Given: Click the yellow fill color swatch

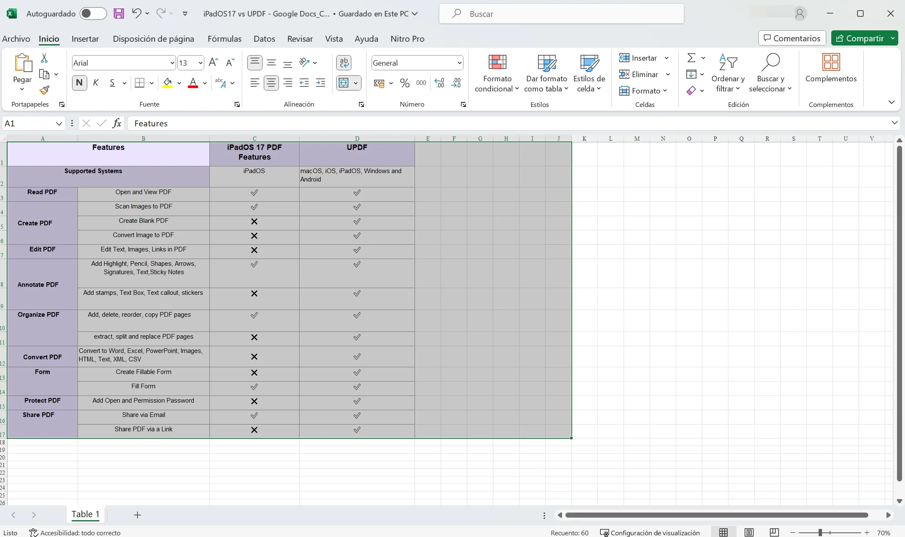Looking at the screenshot, I should point(167,83).
